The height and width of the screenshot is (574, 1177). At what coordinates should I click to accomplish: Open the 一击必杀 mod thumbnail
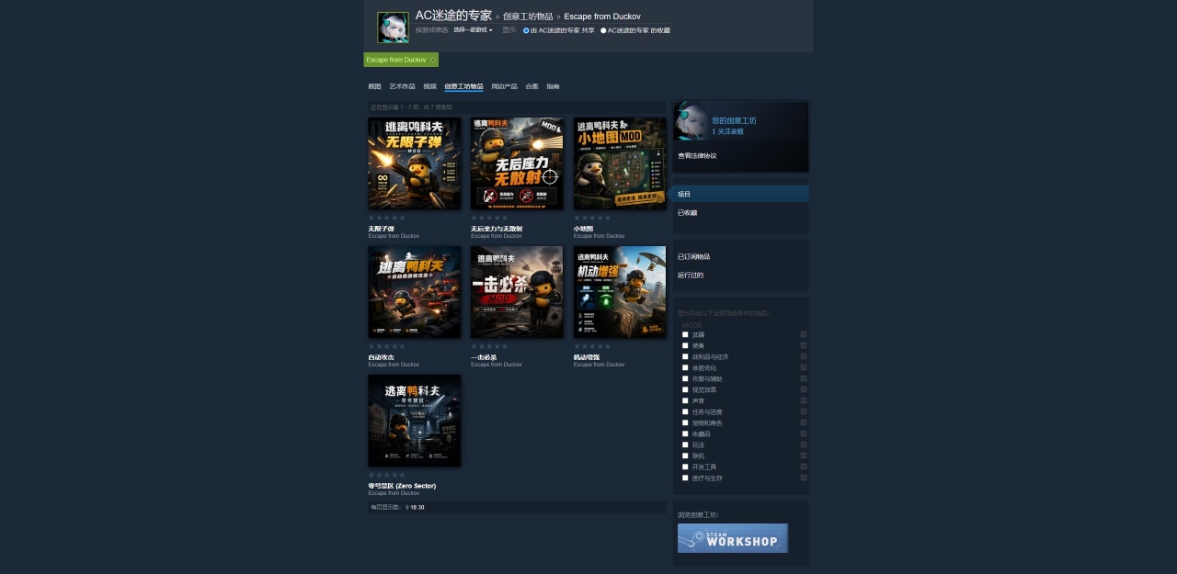[517, 292]
